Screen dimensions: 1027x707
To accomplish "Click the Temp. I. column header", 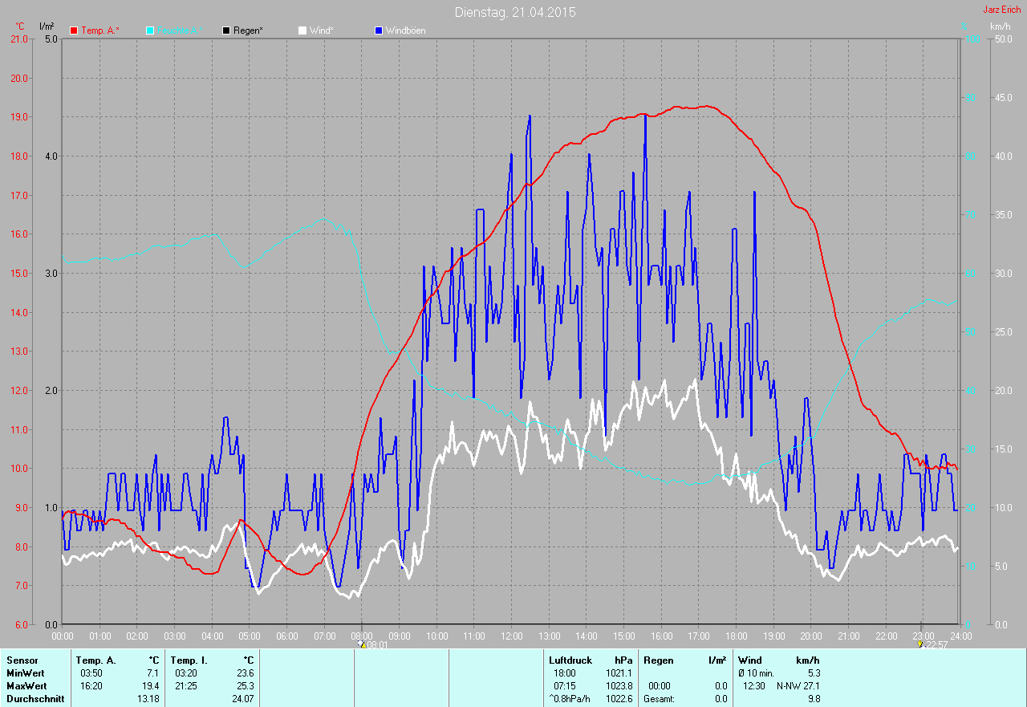I will (189, 660).
